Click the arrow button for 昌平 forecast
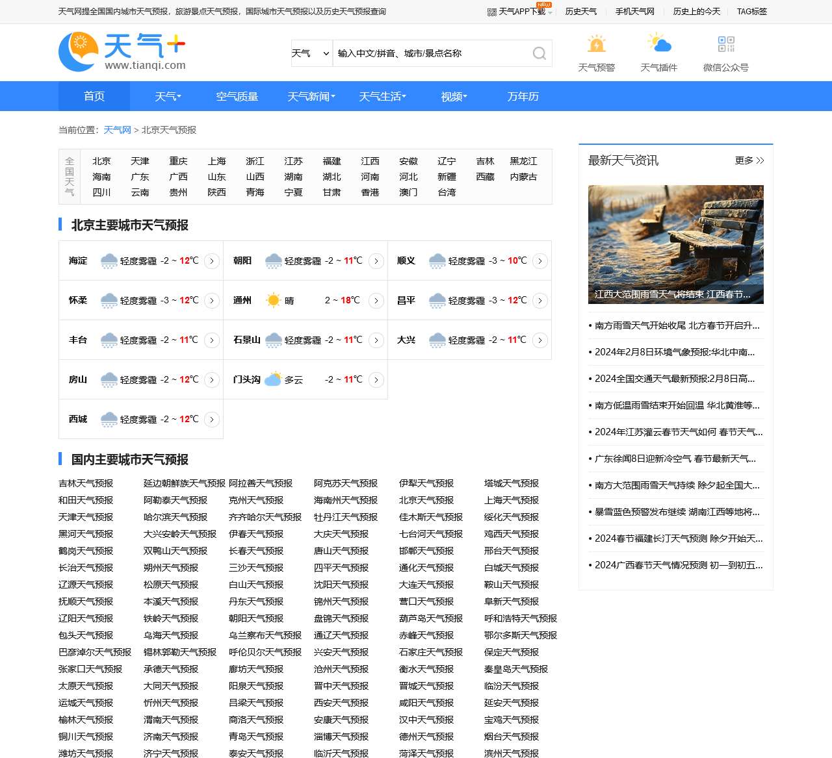 [x=540, y=301]
